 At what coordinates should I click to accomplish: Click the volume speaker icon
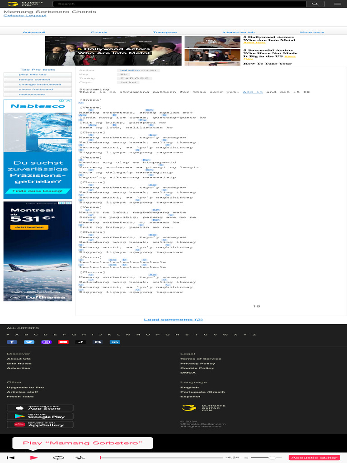click(246, 458)
